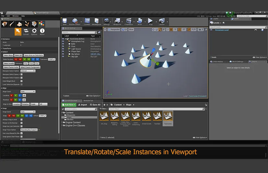268x173 pixels.
Task: Open Blueprints toolbar icon
Action: point(117,22)
